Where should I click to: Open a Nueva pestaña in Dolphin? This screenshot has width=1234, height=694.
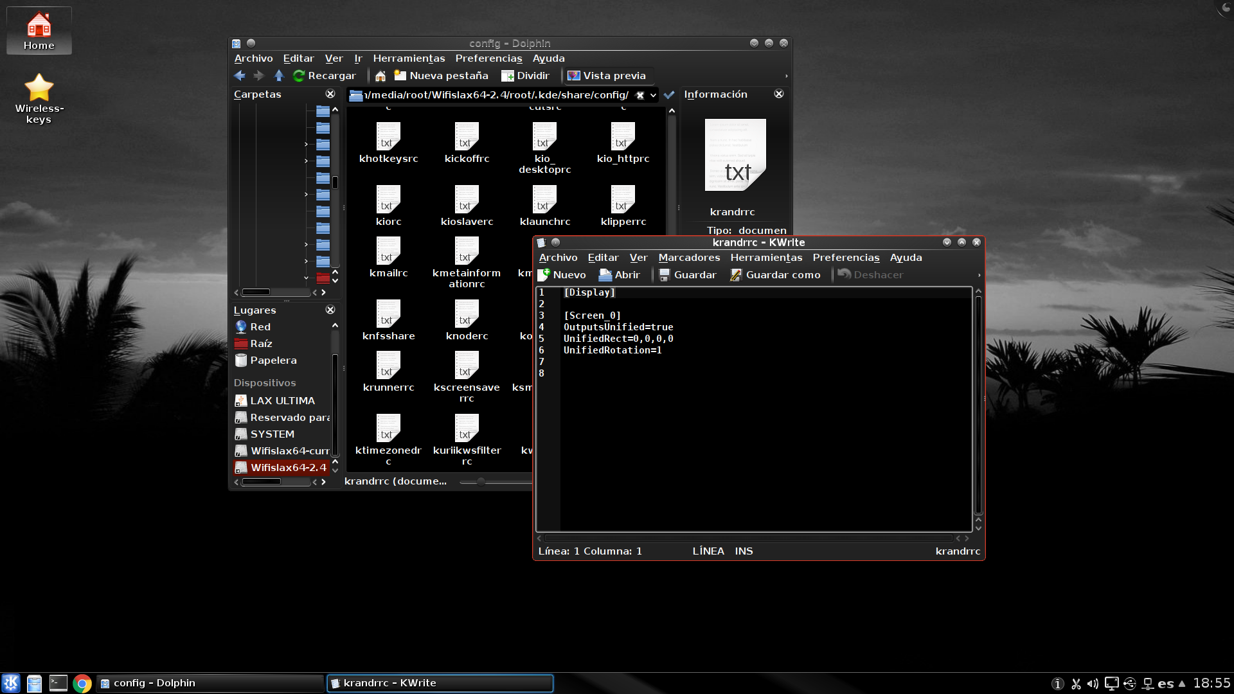pos(441,76)
